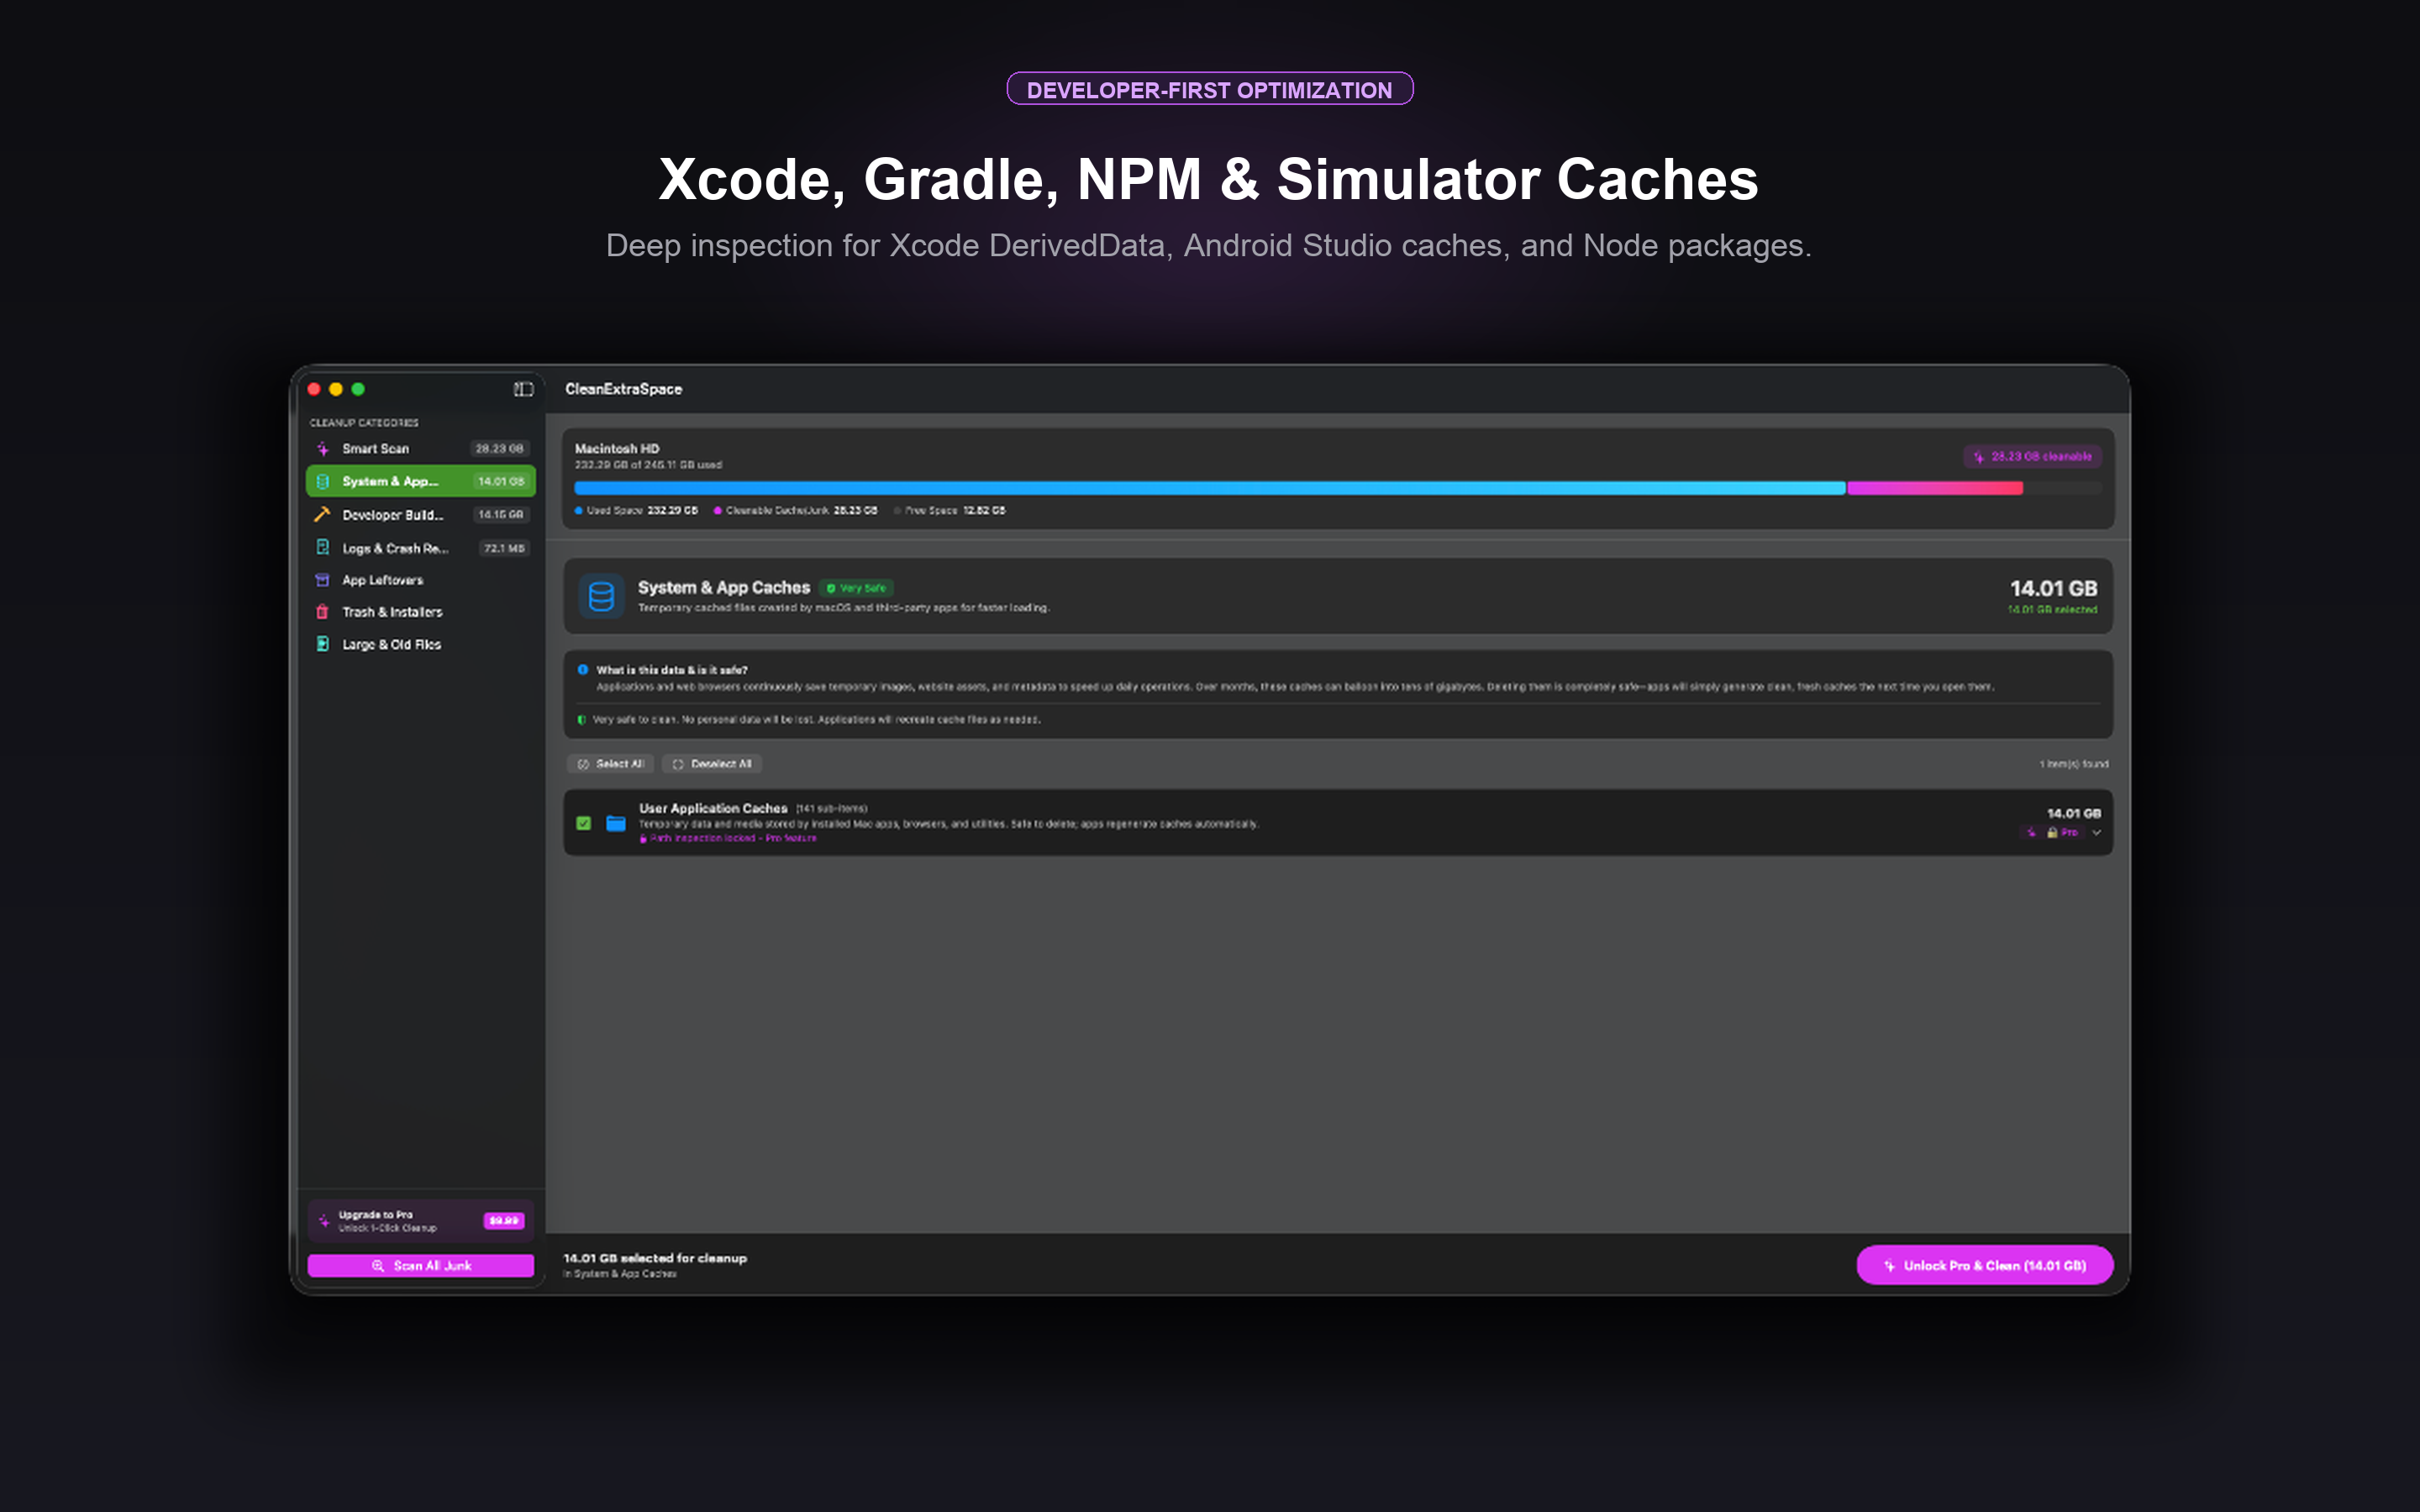Open App Leftovers category

pos(421,580)
